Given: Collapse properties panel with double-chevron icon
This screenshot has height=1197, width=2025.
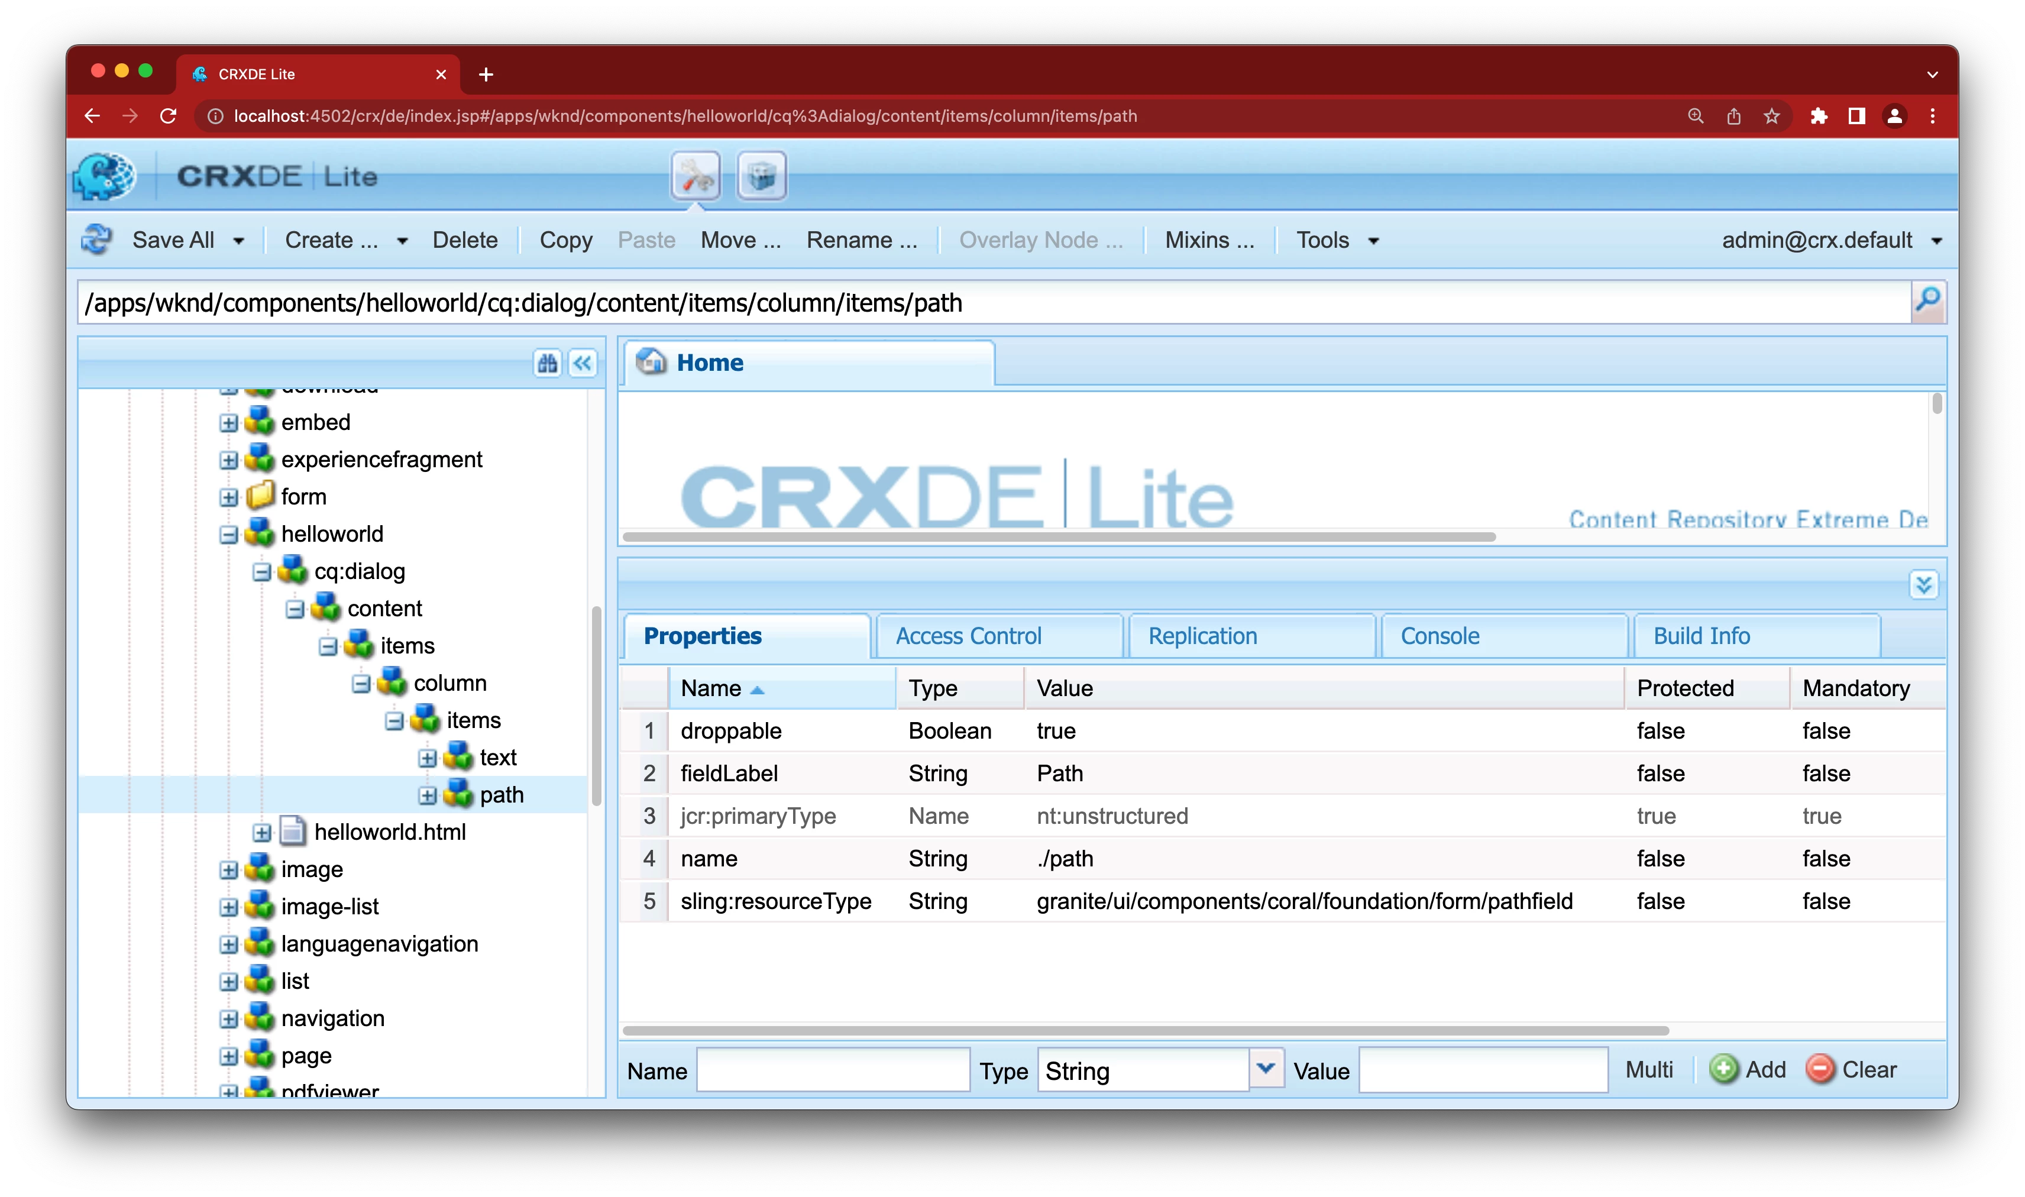Looking at the screenshot, I should (1923, 584).
